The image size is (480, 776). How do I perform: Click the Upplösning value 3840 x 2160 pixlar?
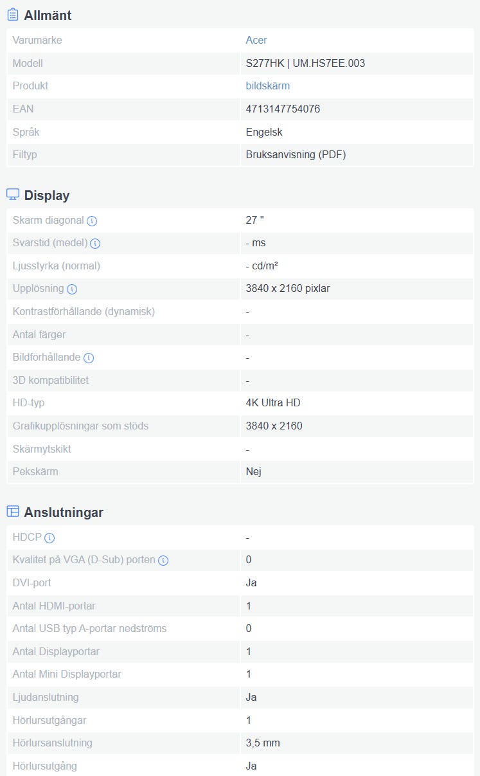click(x=288, y=288)
